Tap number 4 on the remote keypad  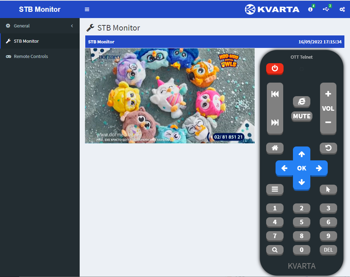(275, 222)
